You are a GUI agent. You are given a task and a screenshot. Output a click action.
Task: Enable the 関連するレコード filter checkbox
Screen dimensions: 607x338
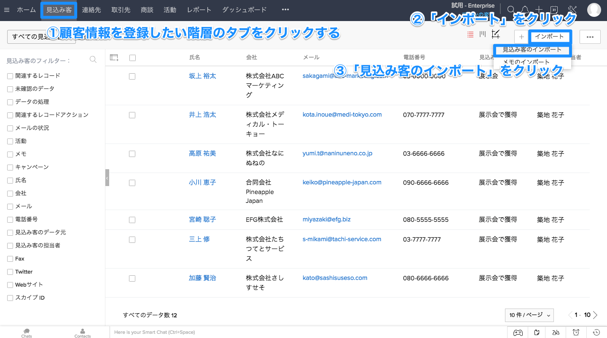(x=10, y=76)
